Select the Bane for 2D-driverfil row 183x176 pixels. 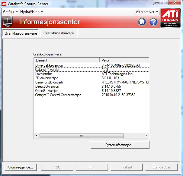pyautogui.click(x=91, y=82)
